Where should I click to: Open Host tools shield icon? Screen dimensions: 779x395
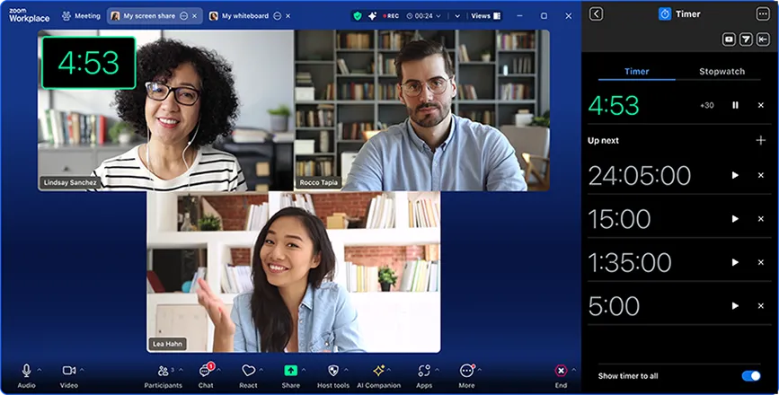pyautogui.click(x=332, y=371)
